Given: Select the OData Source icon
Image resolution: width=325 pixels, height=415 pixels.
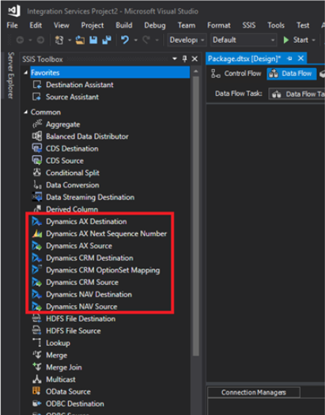Looking at the screenshot, I should tap(36, 391).
